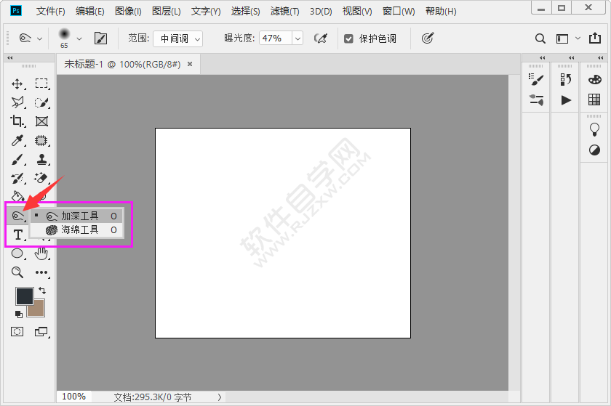611x406 pixels.
Task: Open the Brushes panel icon
Action: tap(537, 79)
